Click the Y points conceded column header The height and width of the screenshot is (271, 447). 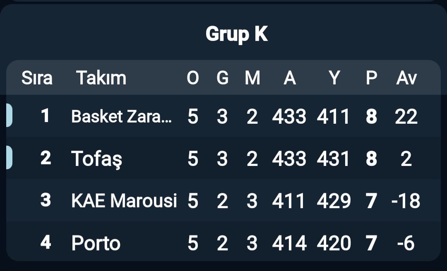point(334,78)
